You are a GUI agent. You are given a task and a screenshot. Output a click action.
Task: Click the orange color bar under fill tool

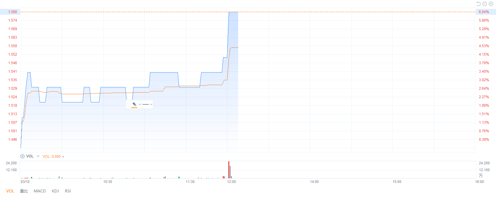[134, 107]
